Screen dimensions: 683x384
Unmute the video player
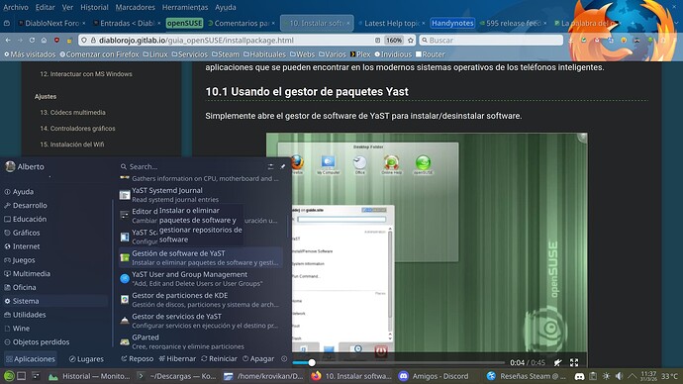click(557, 362)
